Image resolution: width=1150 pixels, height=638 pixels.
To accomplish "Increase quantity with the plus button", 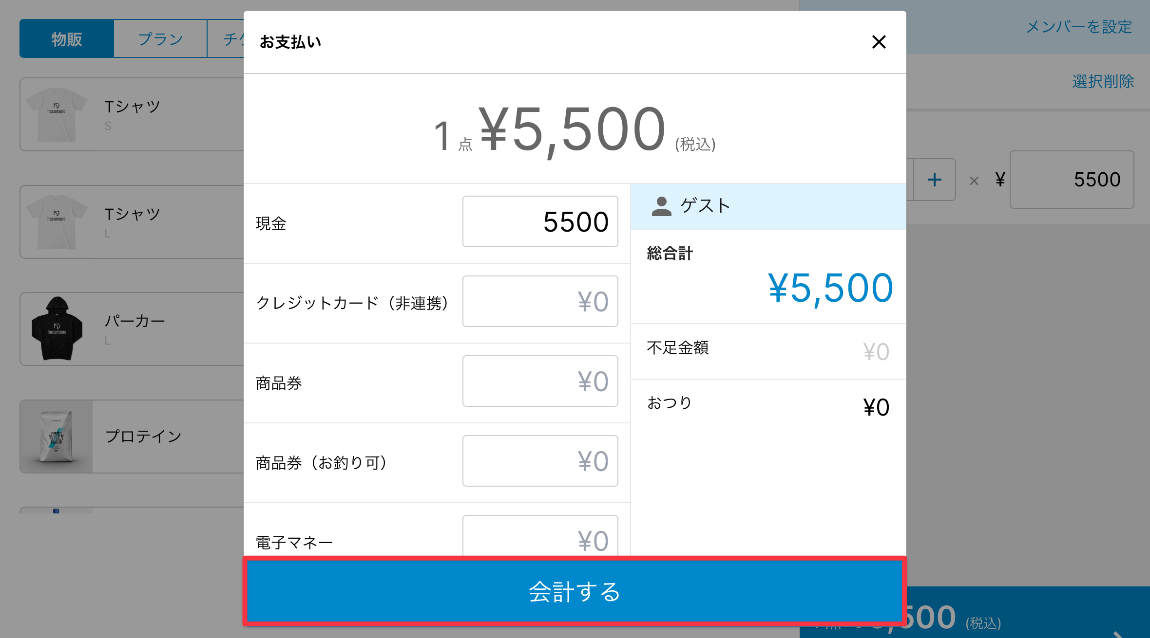I will (934, 180).
